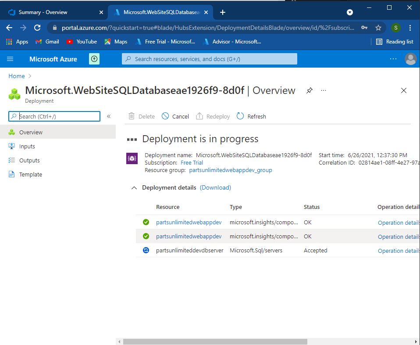This screenshot has width=420, height=345.
Task: Click the Download link for deployment details
Action: [x=215, y=187]
